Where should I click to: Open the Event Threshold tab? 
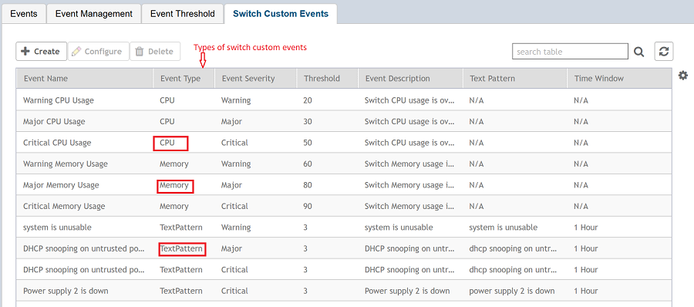(x=183, y=14)
